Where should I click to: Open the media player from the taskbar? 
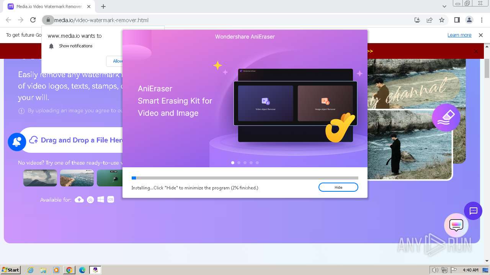click(56, 270)
